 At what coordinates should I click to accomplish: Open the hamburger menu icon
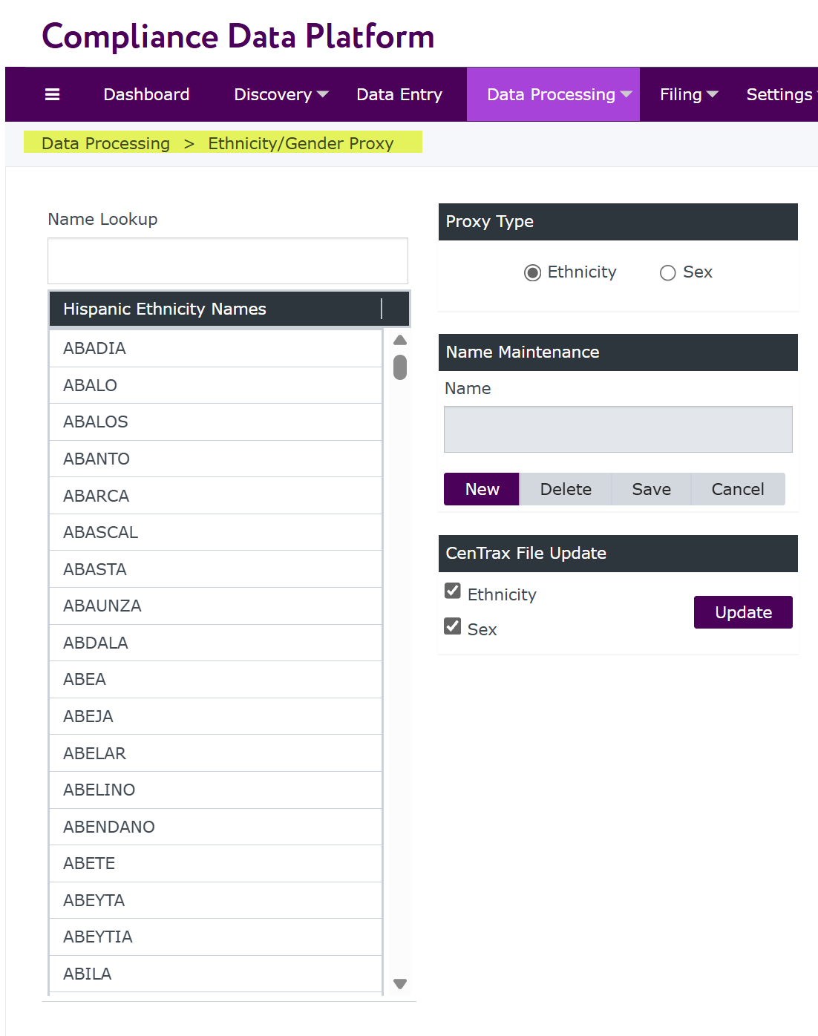tap(52, 94)
